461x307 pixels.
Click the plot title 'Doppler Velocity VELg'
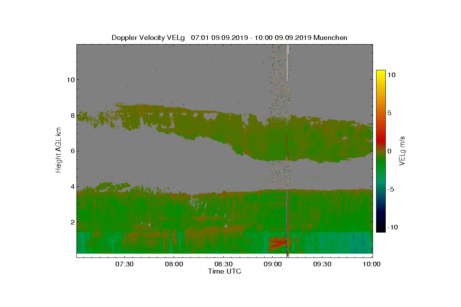148,38
